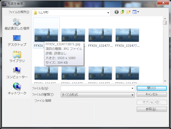Select the second thumbnail in top row
Image resolution: width=171 pixels, height=129 pixels.
coord(73,35)
